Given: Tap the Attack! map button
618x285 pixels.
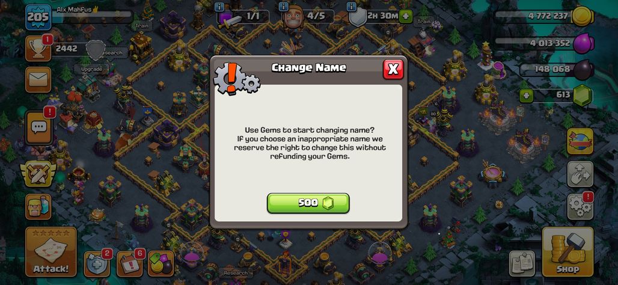Looking at the screenshot, I should tap(51, 251).
